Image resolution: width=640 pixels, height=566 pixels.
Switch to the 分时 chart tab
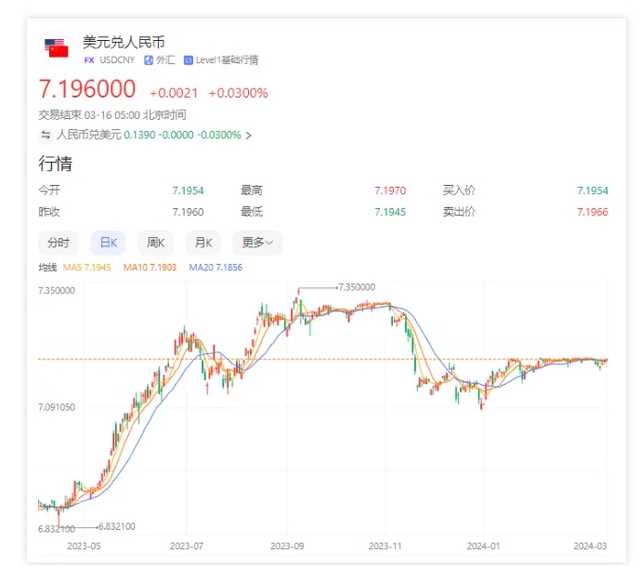pos(58,243)
